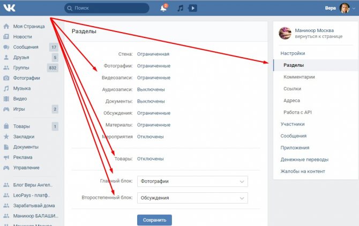Click the Фотографии camera icon in sidebar
Image resolution: width=359 pixels, height=226 pixels.
pyautogui.click(x=6, y=78)
